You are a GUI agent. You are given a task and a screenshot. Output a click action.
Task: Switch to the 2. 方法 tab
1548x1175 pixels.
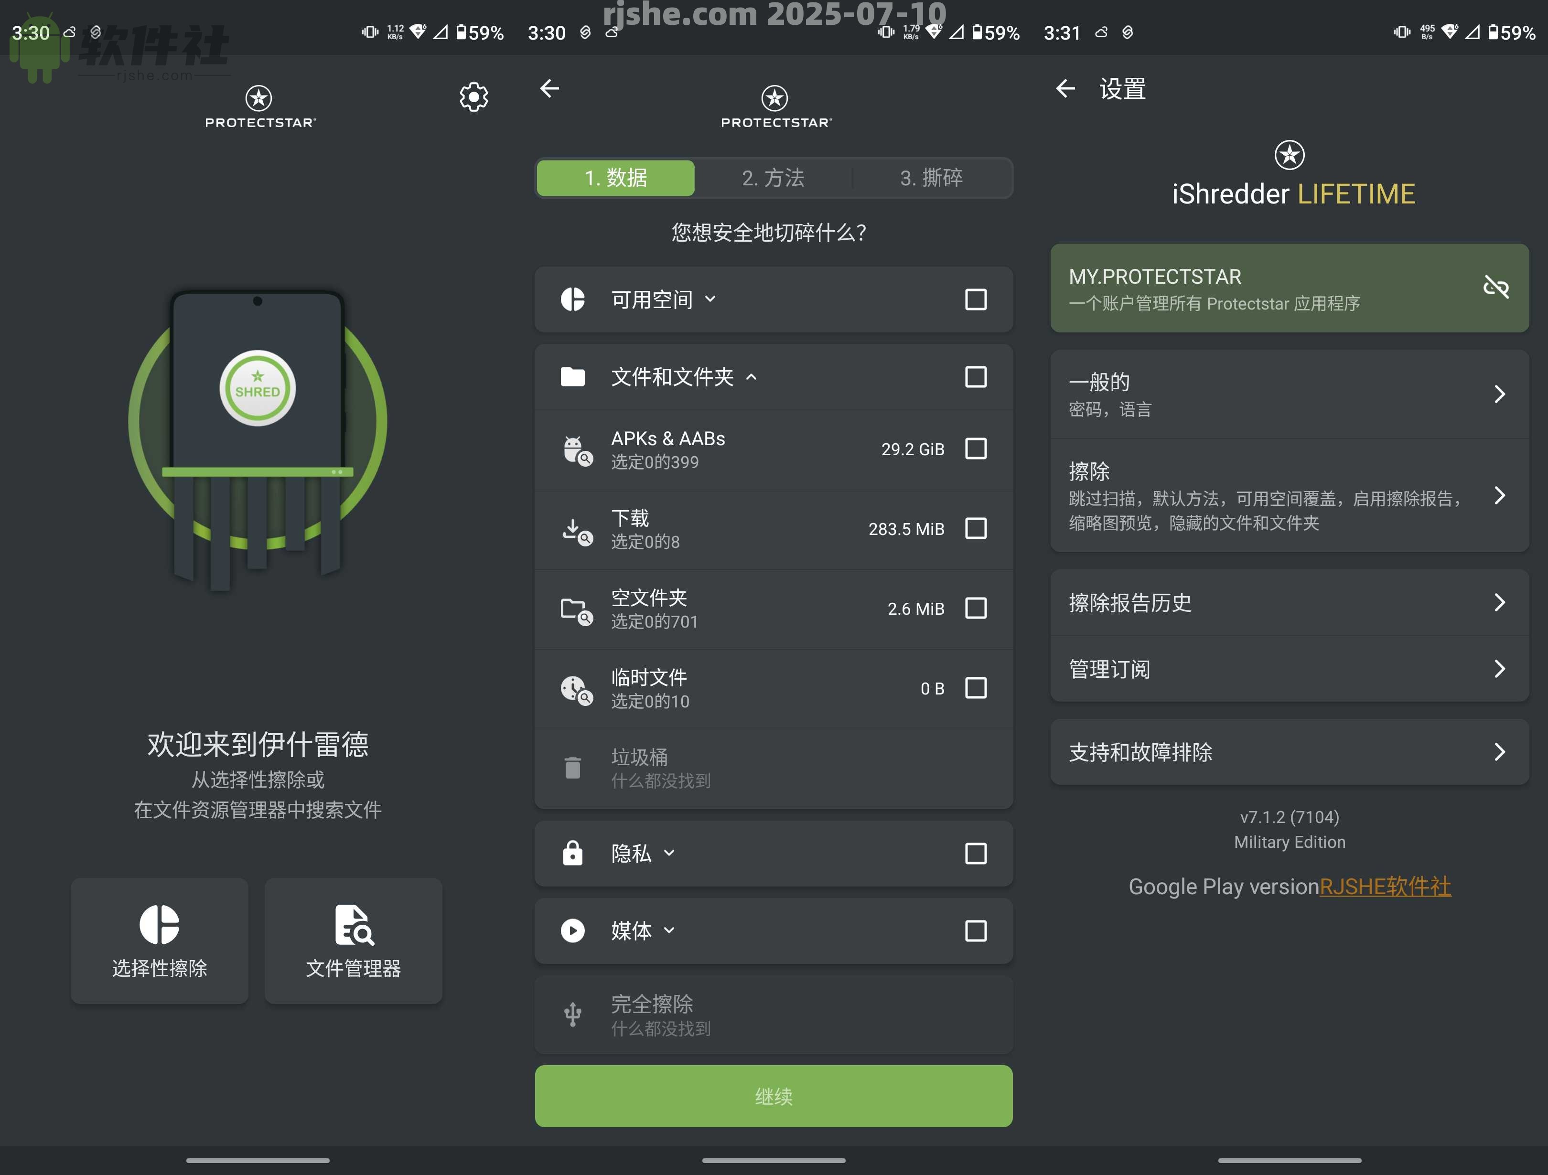[x=774, y=179]
